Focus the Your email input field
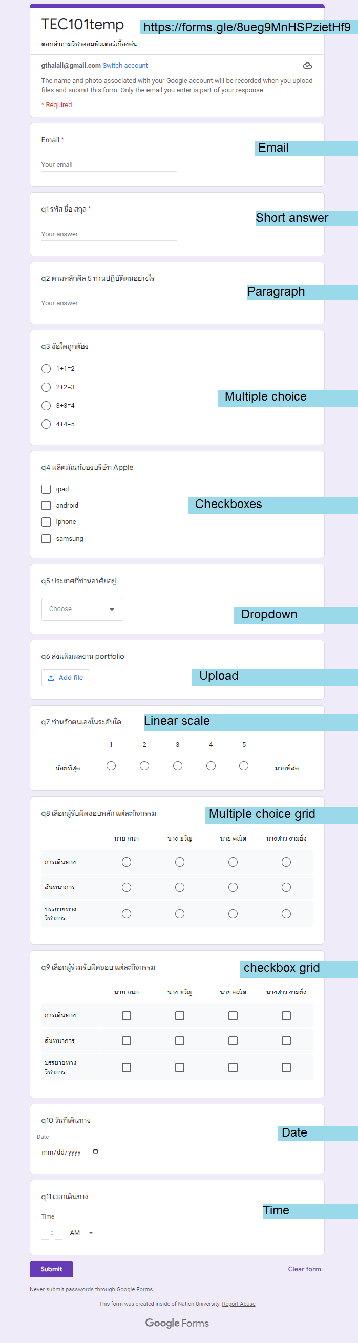 click(x=109, y=165)
